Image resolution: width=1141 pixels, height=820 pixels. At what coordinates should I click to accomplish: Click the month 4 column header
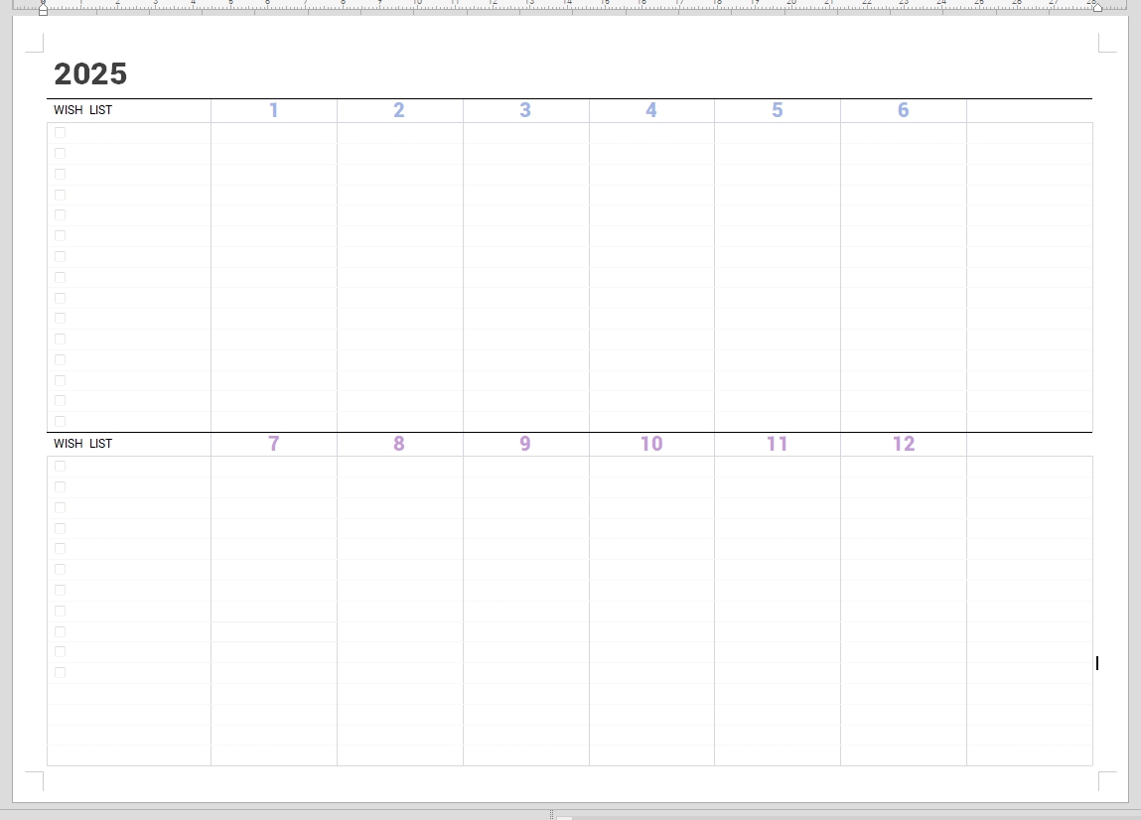(651, 110)
